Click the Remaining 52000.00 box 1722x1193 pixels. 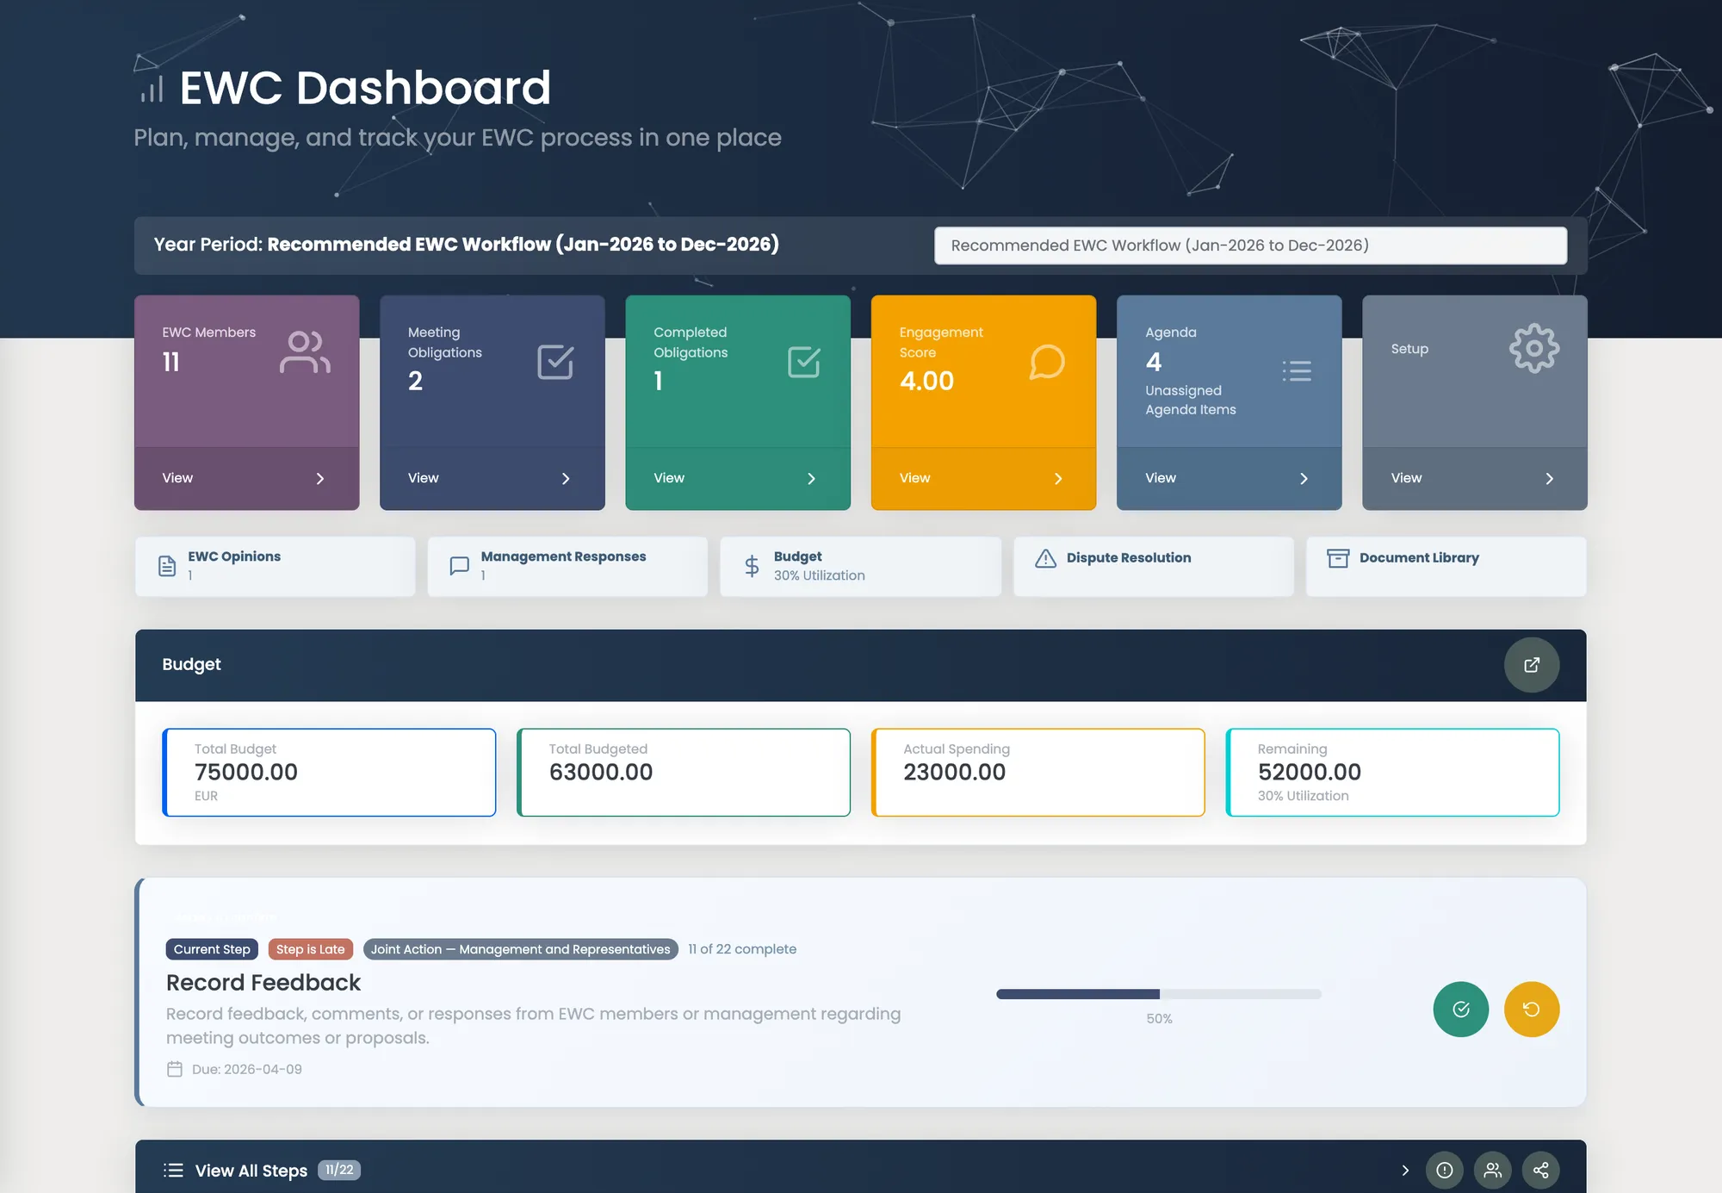1392,772
